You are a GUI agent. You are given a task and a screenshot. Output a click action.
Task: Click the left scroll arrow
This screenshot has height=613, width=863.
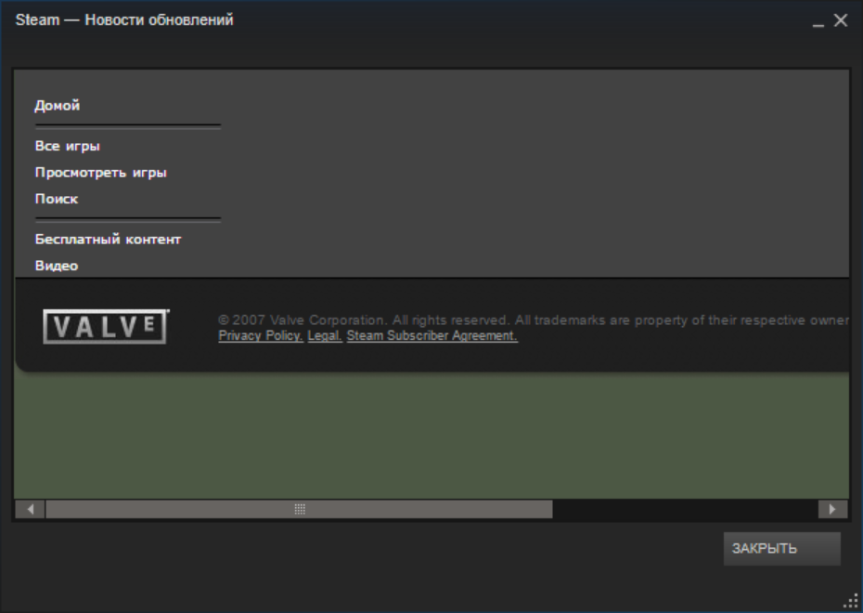(31, 509)
